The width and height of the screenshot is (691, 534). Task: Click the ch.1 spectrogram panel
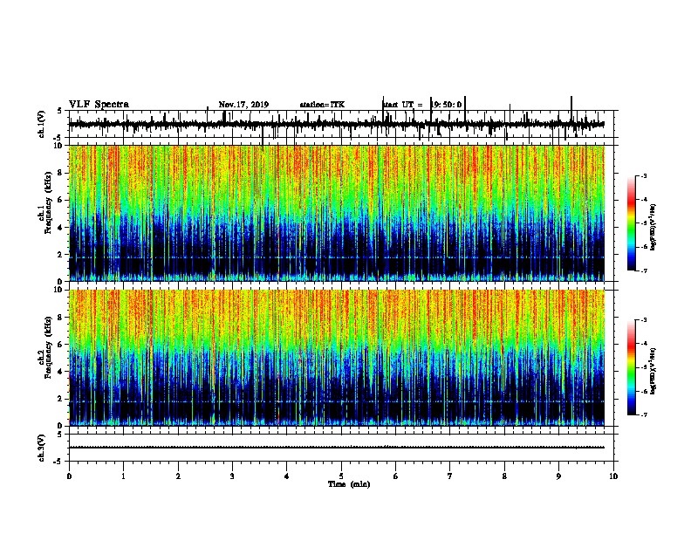(x=337, y=213)
